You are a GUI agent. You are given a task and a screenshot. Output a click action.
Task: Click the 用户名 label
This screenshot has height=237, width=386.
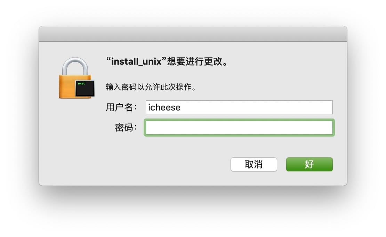pos(119,107)
